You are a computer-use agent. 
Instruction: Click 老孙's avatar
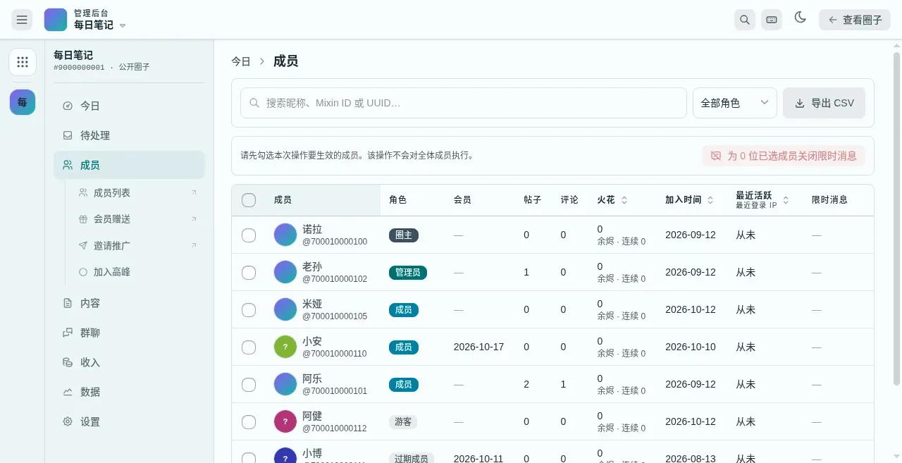click(285, 272)
